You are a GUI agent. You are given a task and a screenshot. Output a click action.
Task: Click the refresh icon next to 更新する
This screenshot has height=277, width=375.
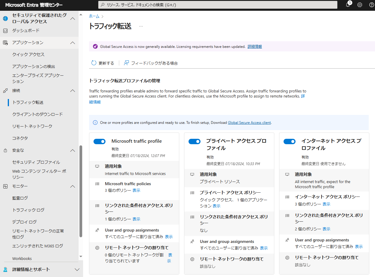94,63
